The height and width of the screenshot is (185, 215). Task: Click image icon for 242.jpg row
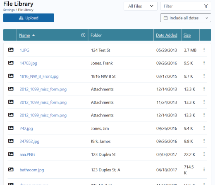click(x=11, y=128)
